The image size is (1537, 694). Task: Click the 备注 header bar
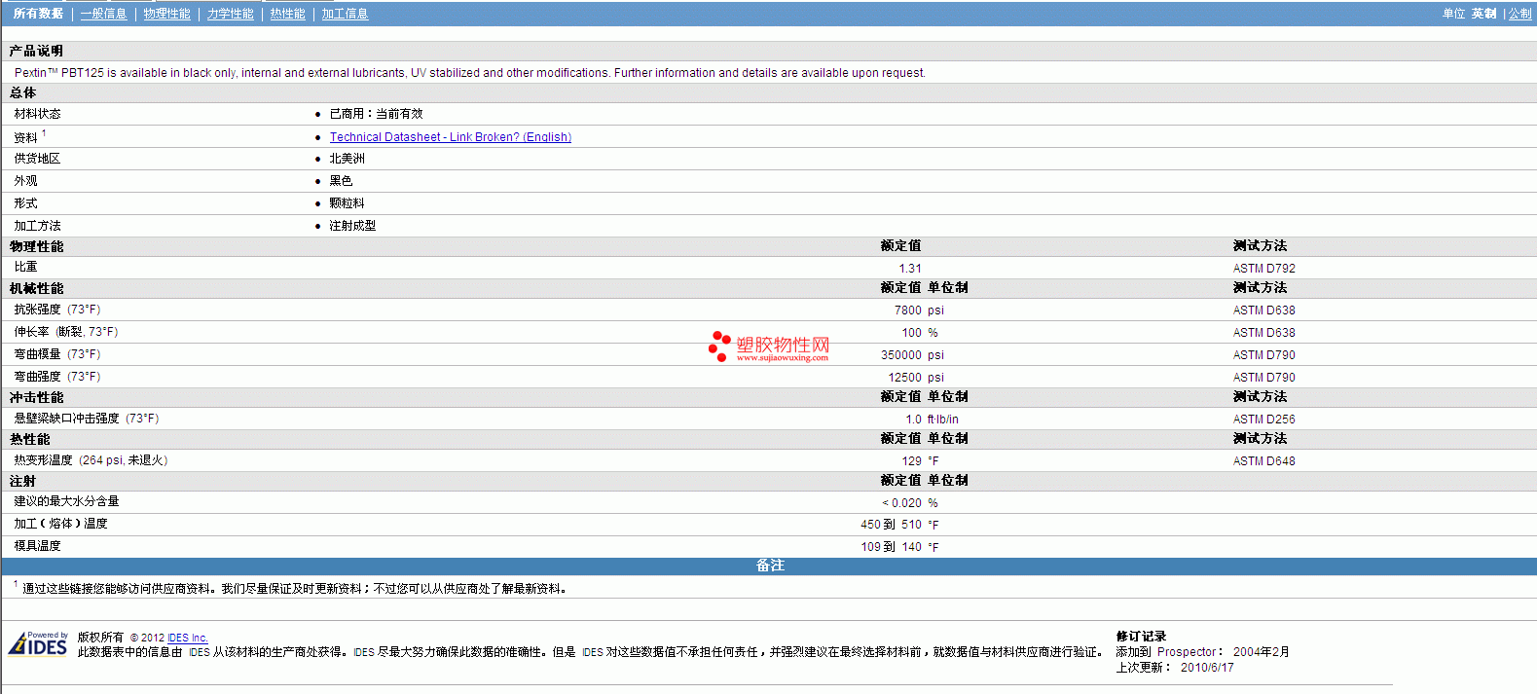[768, 566]
